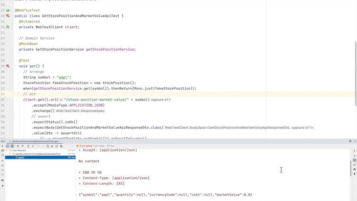357x201 pixels.
Task: Collapse all test result nodes
Action: [32, 146]
